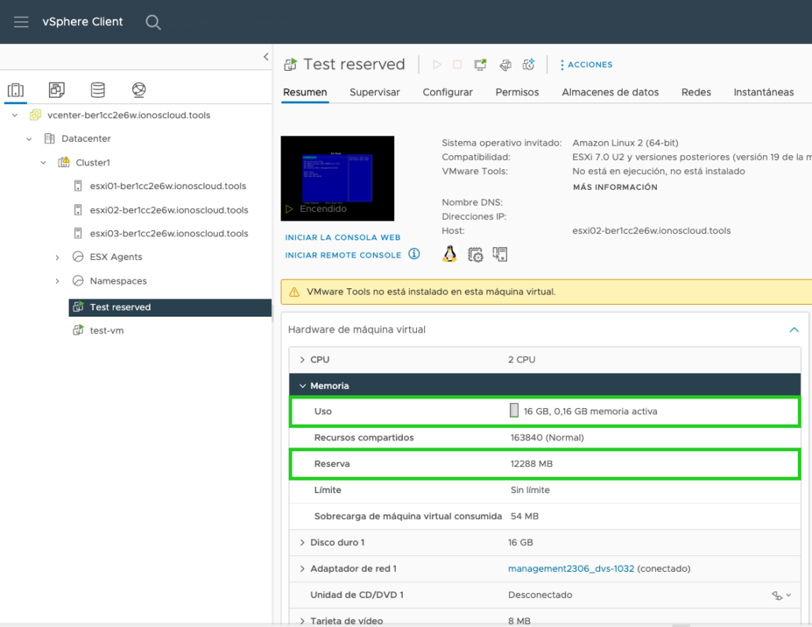Open the Networking inventory view
The width and height of the screenshot is (812, 627).
139,90
